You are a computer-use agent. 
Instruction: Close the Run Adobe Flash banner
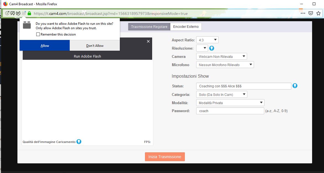[148, 41]
